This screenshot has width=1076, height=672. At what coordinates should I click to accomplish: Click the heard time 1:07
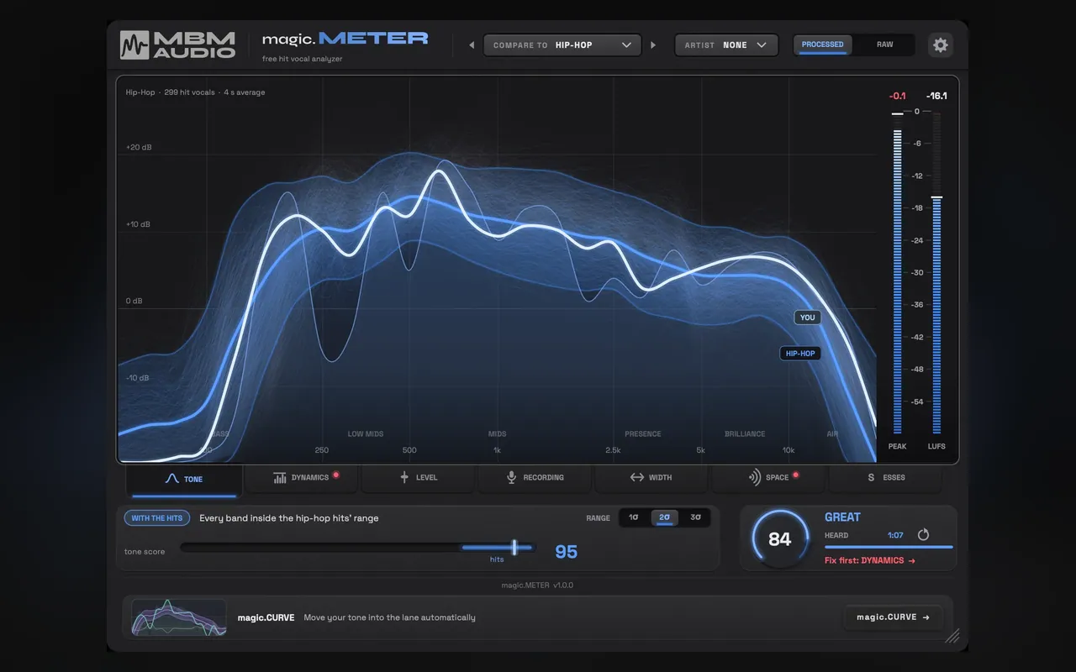tap(895, 535)
